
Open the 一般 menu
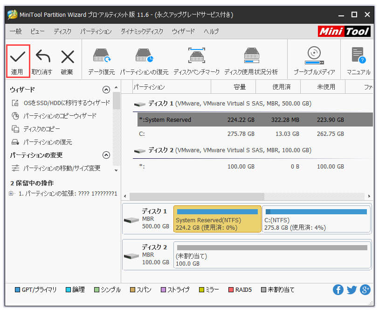coord(16,31)
